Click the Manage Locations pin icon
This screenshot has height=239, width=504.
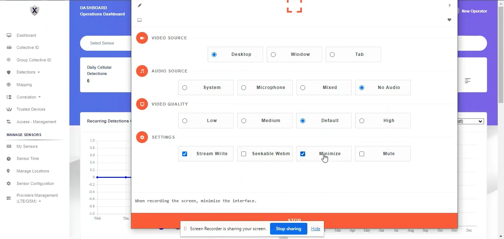point(8,171)
